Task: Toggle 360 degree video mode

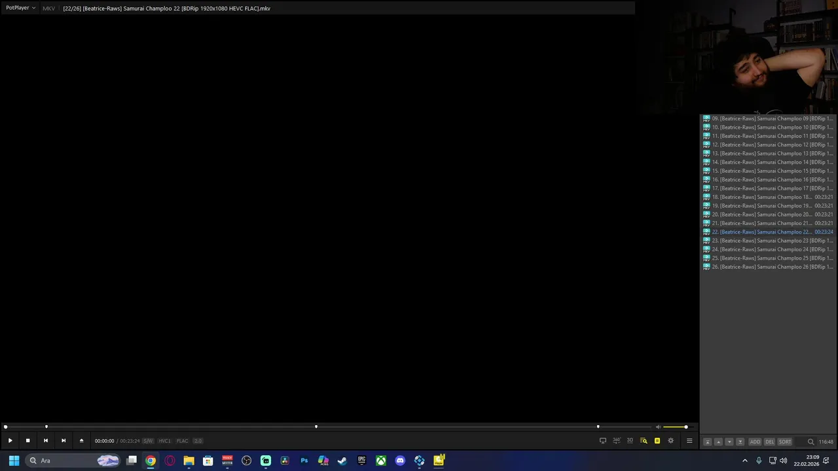Action: [x=616, y=441]
